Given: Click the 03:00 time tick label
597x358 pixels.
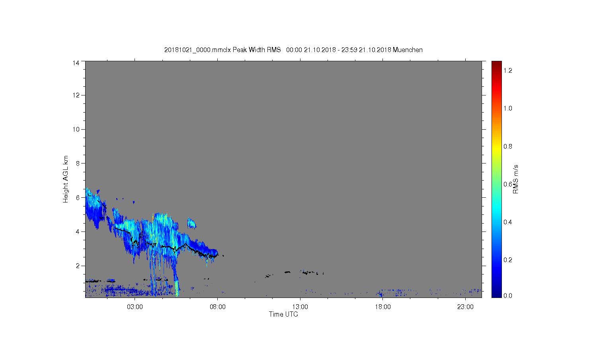Looking at the screenshot, I should [135, 307].
